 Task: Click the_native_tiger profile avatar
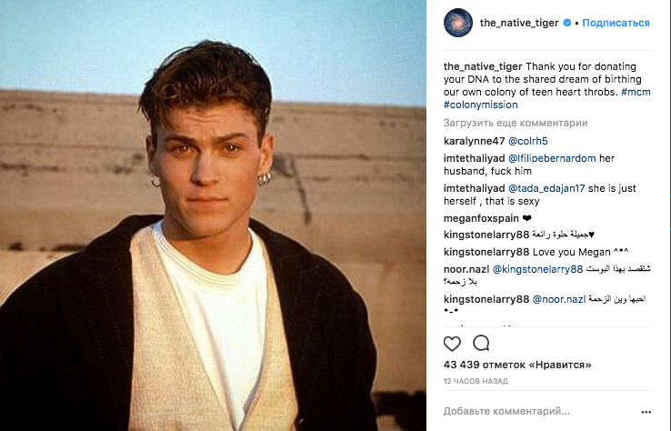click(x=458, y=23)
